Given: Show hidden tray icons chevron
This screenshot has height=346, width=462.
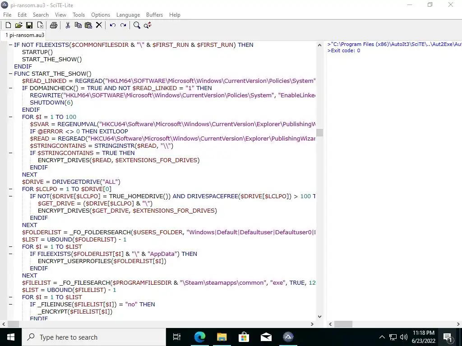Looking at the screenshot, I should pos(382,337).
